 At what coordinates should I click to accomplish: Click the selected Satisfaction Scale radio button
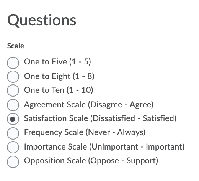click(x=13, y=119)
